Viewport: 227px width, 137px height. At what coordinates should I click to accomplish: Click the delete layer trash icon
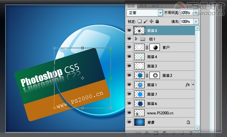191,133
